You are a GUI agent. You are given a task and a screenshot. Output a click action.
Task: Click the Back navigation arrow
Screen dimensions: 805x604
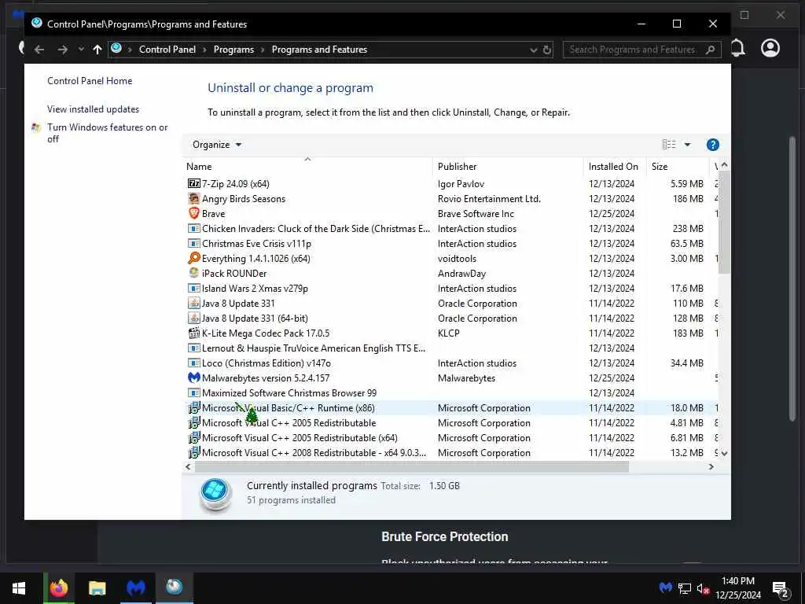coord(39,50)
